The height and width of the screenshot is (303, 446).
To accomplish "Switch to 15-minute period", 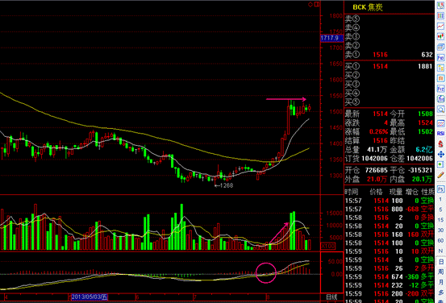I will 440,220.
